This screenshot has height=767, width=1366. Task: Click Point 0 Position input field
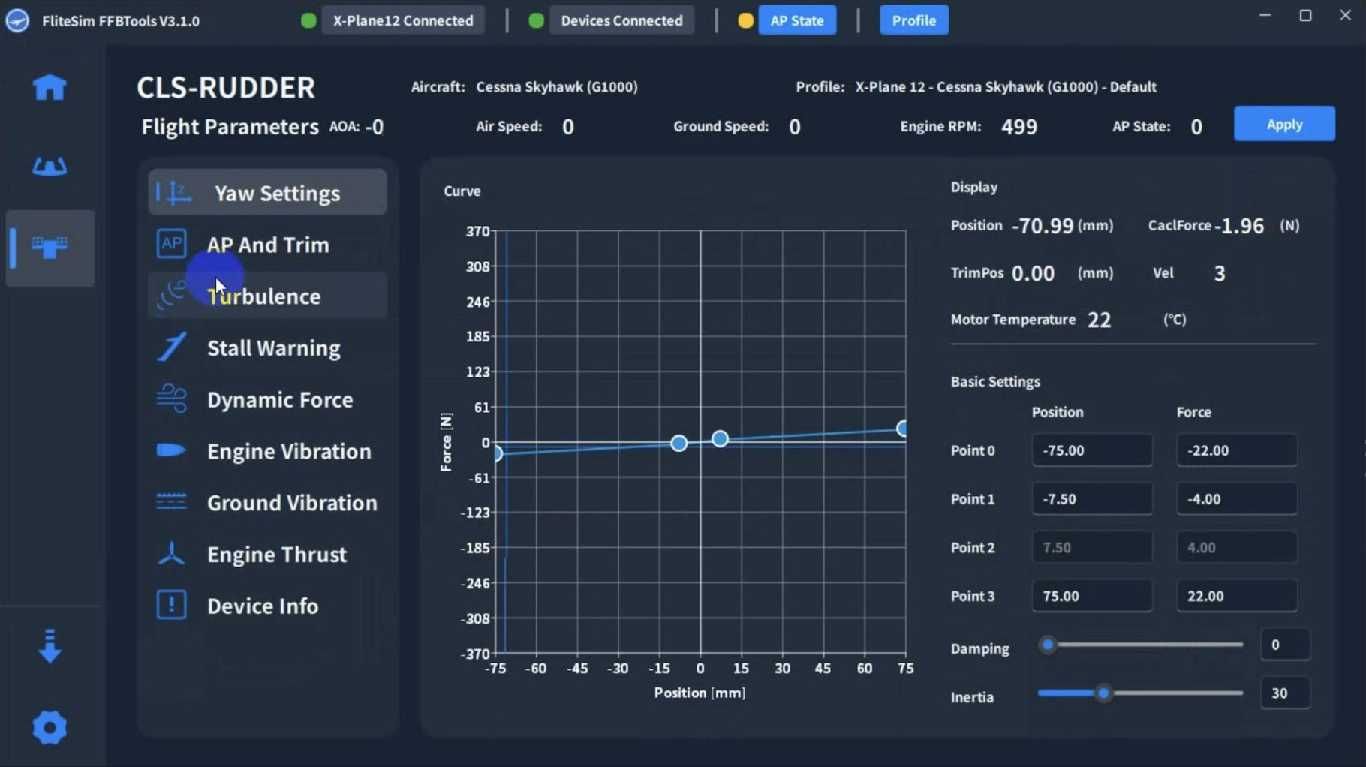point(1092,450)
